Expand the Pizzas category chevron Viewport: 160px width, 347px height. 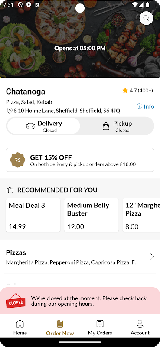coord(152,256)
